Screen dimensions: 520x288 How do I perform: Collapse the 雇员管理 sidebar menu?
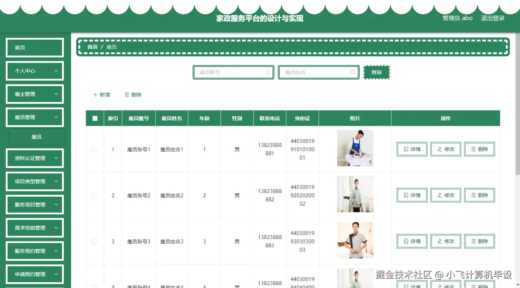coord(34,117)
